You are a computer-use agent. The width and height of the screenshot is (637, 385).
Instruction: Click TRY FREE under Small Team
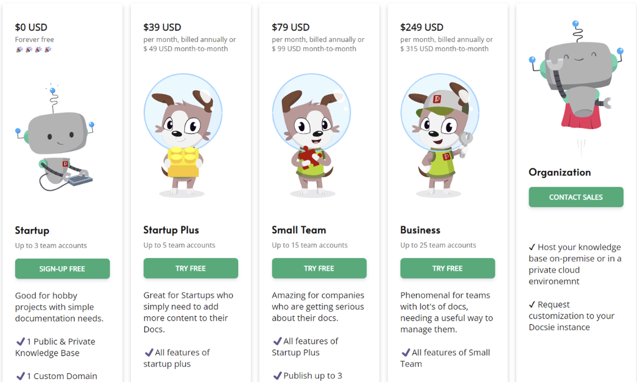pos(319,268)
